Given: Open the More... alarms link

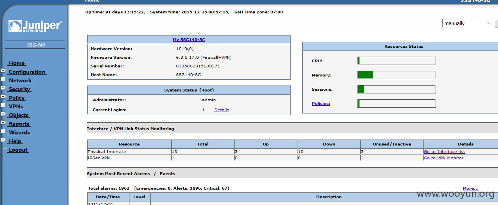Looking at the screenshot, I should click(x=471, y=188).
